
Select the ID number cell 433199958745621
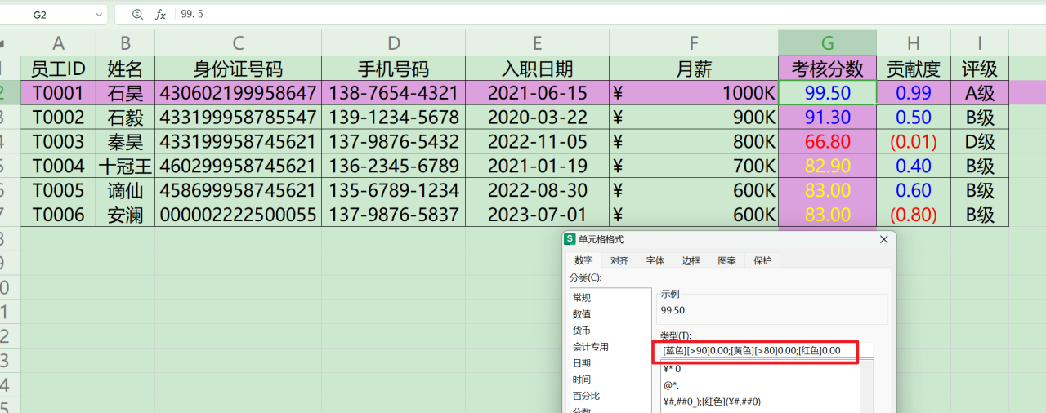click(238, 141)
